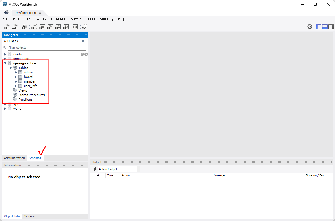Show sakila schema information icon

click(x=82, y=54)
